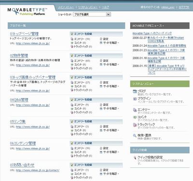The image size is (193, 181).
Task: Click the view site icon for 02物件管理
Action: [x=101, y=65]
